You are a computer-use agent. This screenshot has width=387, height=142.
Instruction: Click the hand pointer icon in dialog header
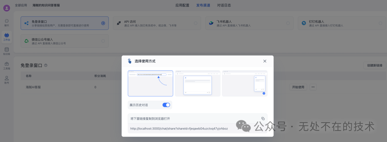[130, 61]
